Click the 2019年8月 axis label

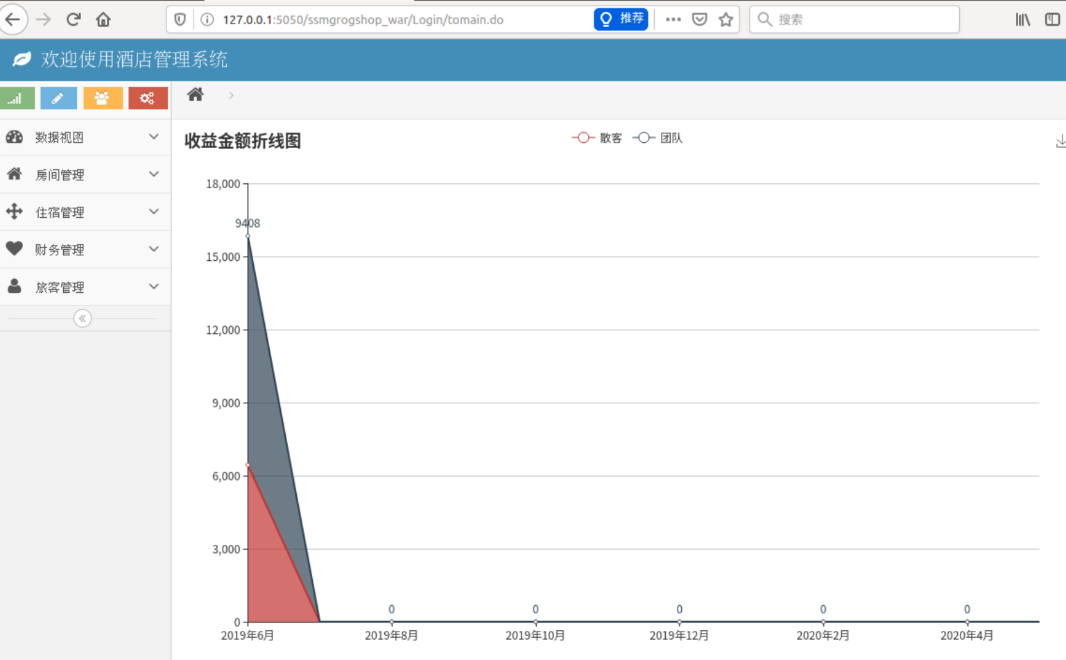[x=391, y=636]
